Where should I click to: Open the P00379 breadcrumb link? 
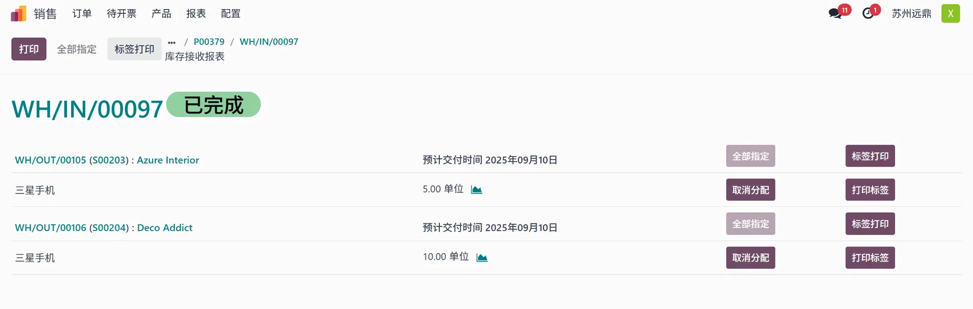209,42
